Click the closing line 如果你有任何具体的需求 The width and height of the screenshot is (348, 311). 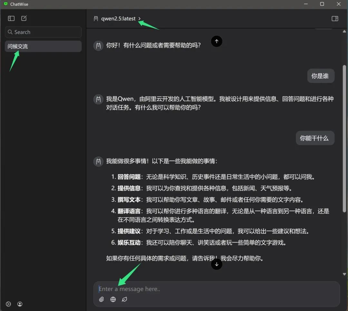(185, 258)
